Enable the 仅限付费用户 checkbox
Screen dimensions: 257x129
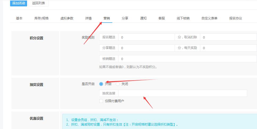point(101,101)
